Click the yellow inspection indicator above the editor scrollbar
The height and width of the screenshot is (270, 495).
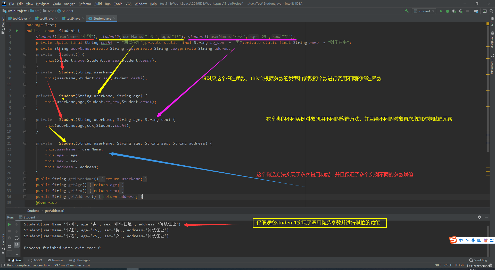[x=488, y=24]
